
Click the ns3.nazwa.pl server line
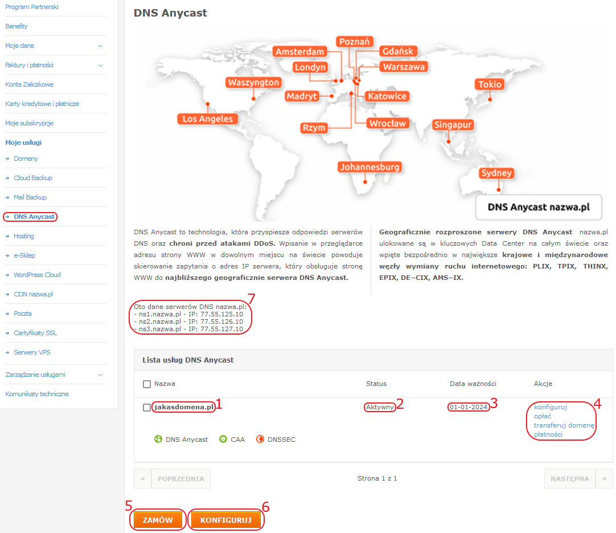(188, 329)
